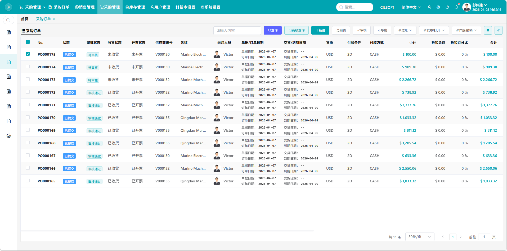The image size is (507, 251).
Task: Click the 新建 button
Action: (320, 30)
